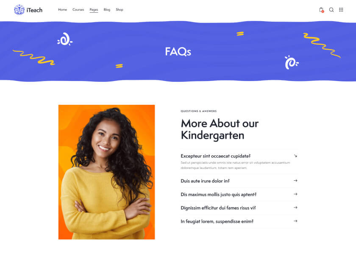Click the yellow equals mark near banner top
The image size is (356, 263).
pos(240,34)
